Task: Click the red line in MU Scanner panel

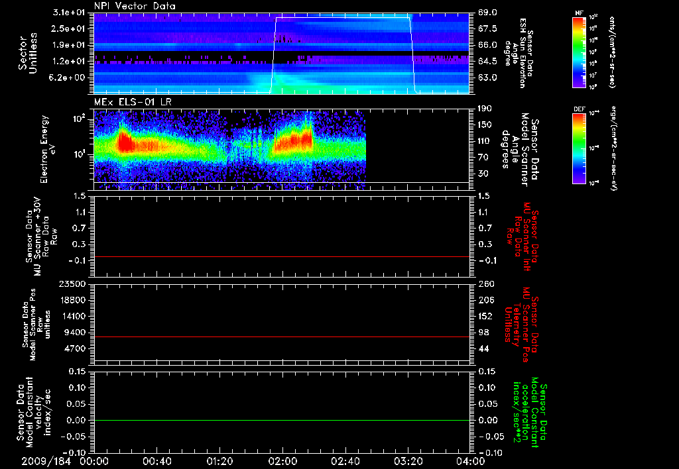Action: 281,256
